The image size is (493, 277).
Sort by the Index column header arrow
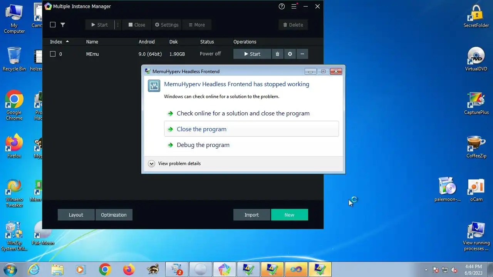coord(67,42)
